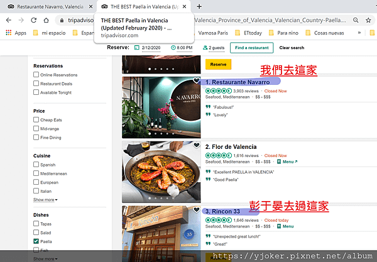
Task: Change the 2 guests selection
Action: pyautogui.click(x=216, y=48)
